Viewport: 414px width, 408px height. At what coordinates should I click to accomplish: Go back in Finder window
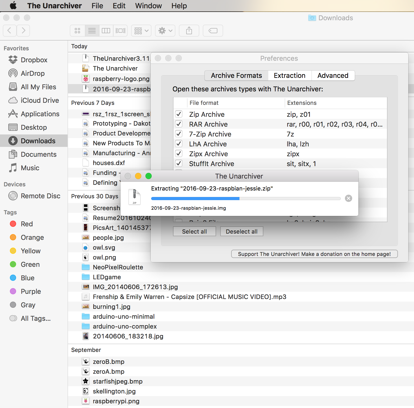10,31
